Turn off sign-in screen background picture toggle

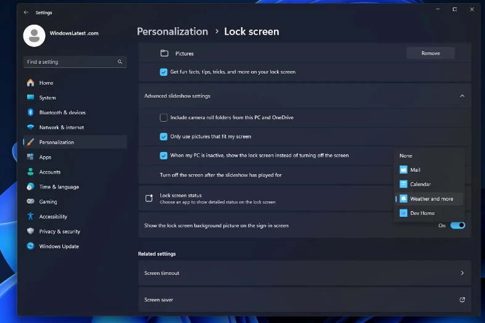(457, 225)
